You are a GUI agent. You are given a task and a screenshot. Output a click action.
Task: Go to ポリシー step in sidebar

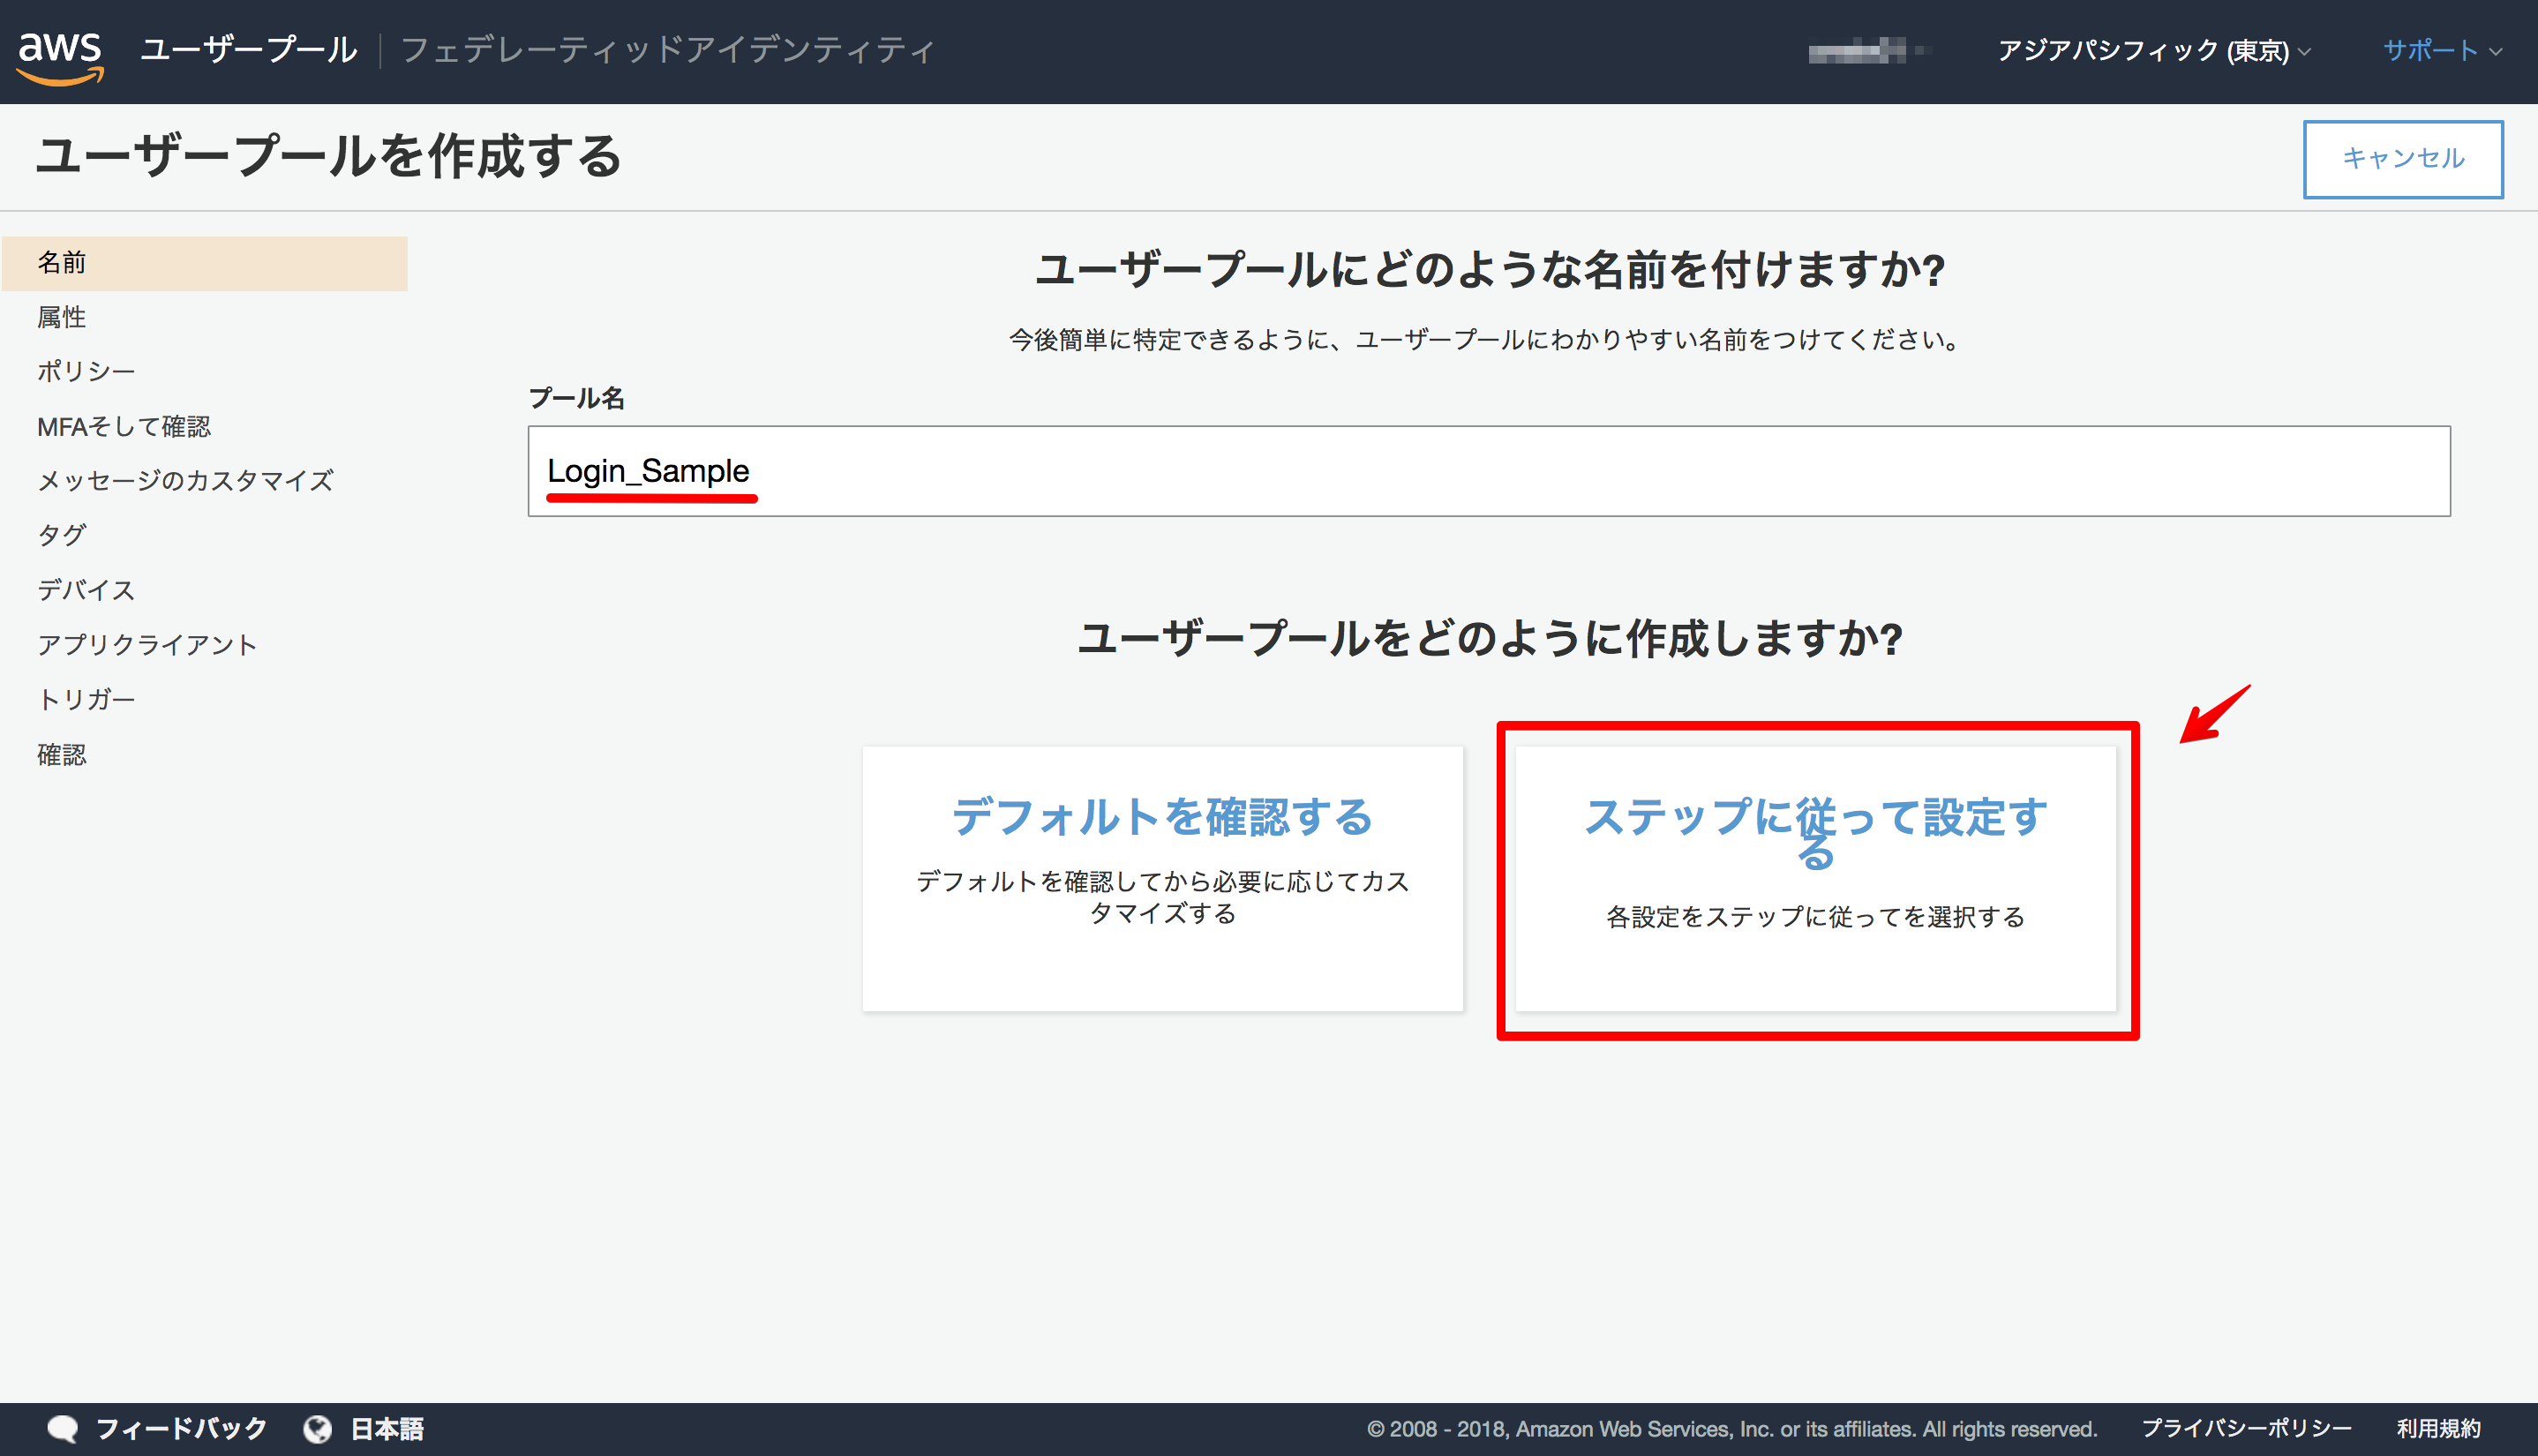coord(86,371)
